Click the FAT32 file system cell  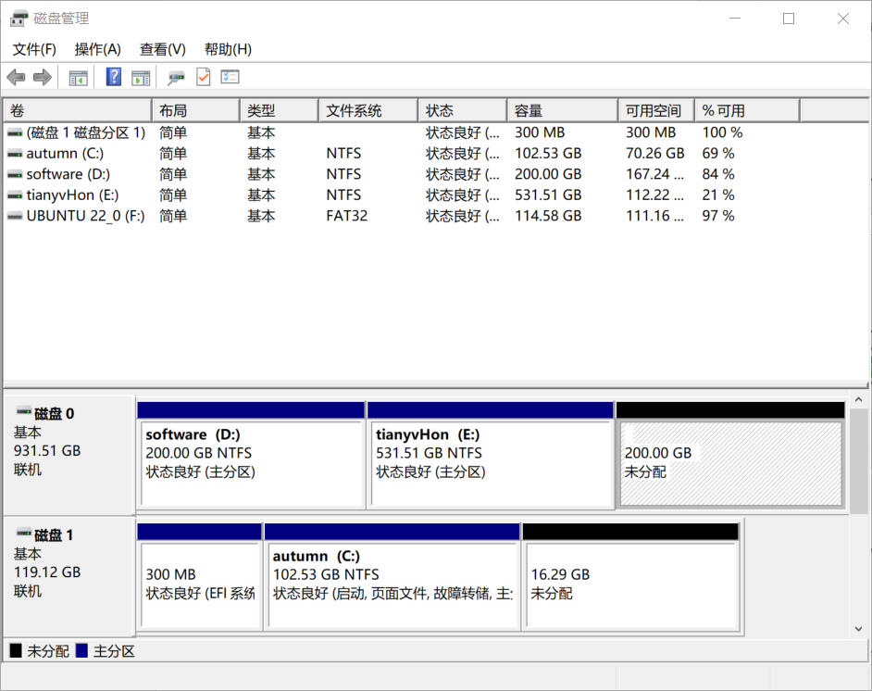tap(347, 216)
